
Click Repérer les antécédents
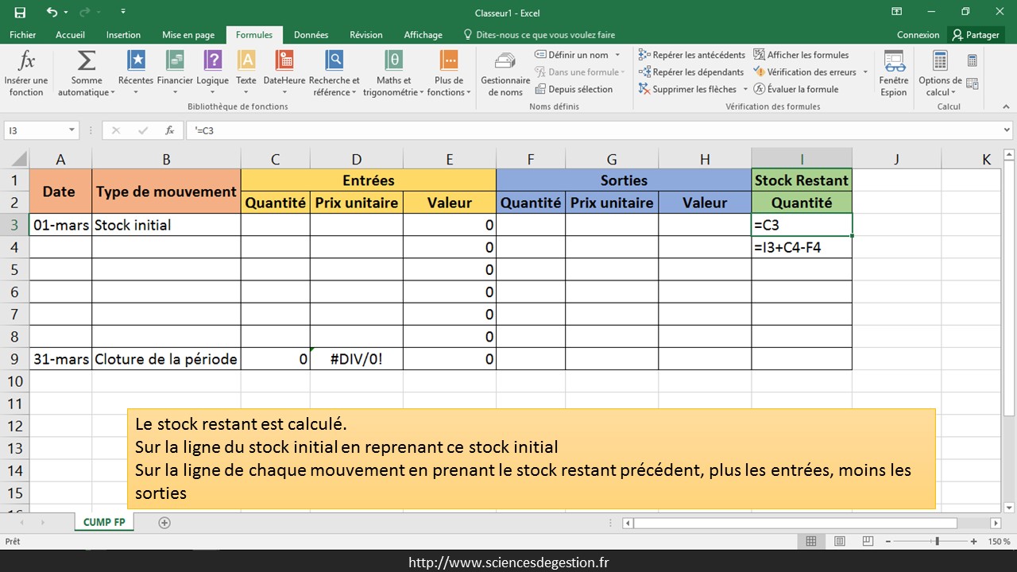coord(692,55)
